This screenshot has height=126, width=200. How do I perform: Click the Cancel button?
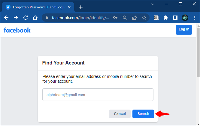pos(120,114)
